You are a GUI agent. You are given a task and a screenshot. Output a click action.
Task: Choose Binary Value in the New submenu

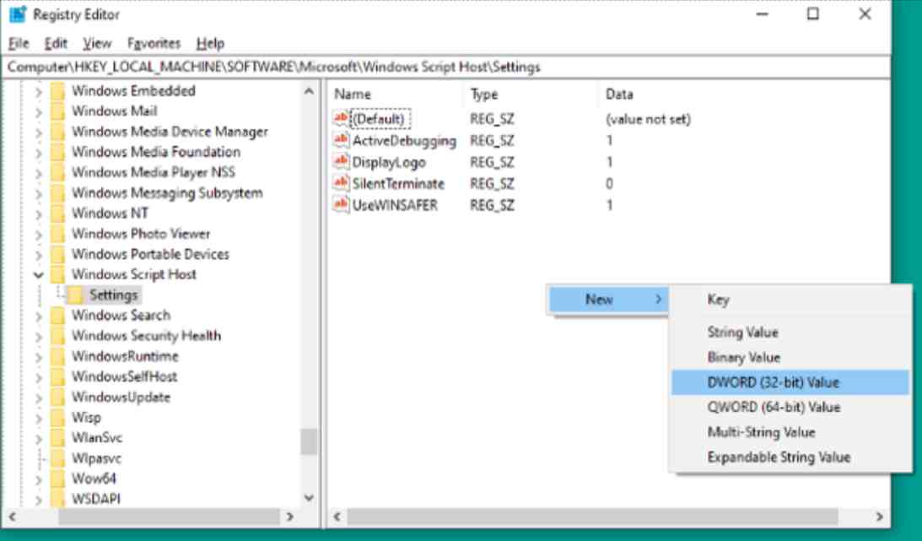pos(790,358)
